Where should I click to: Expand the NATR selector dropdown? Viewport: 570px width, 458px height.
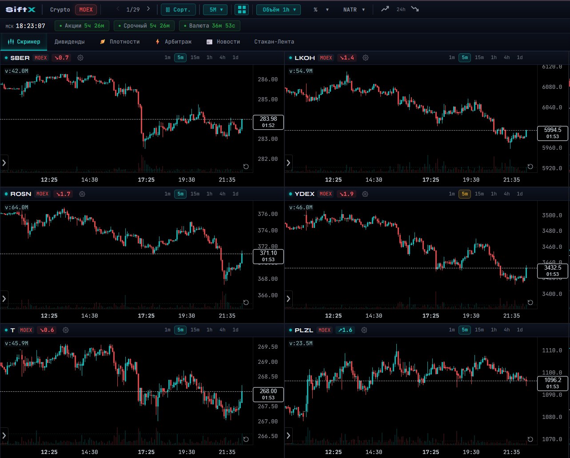click(x=354, y=10)
